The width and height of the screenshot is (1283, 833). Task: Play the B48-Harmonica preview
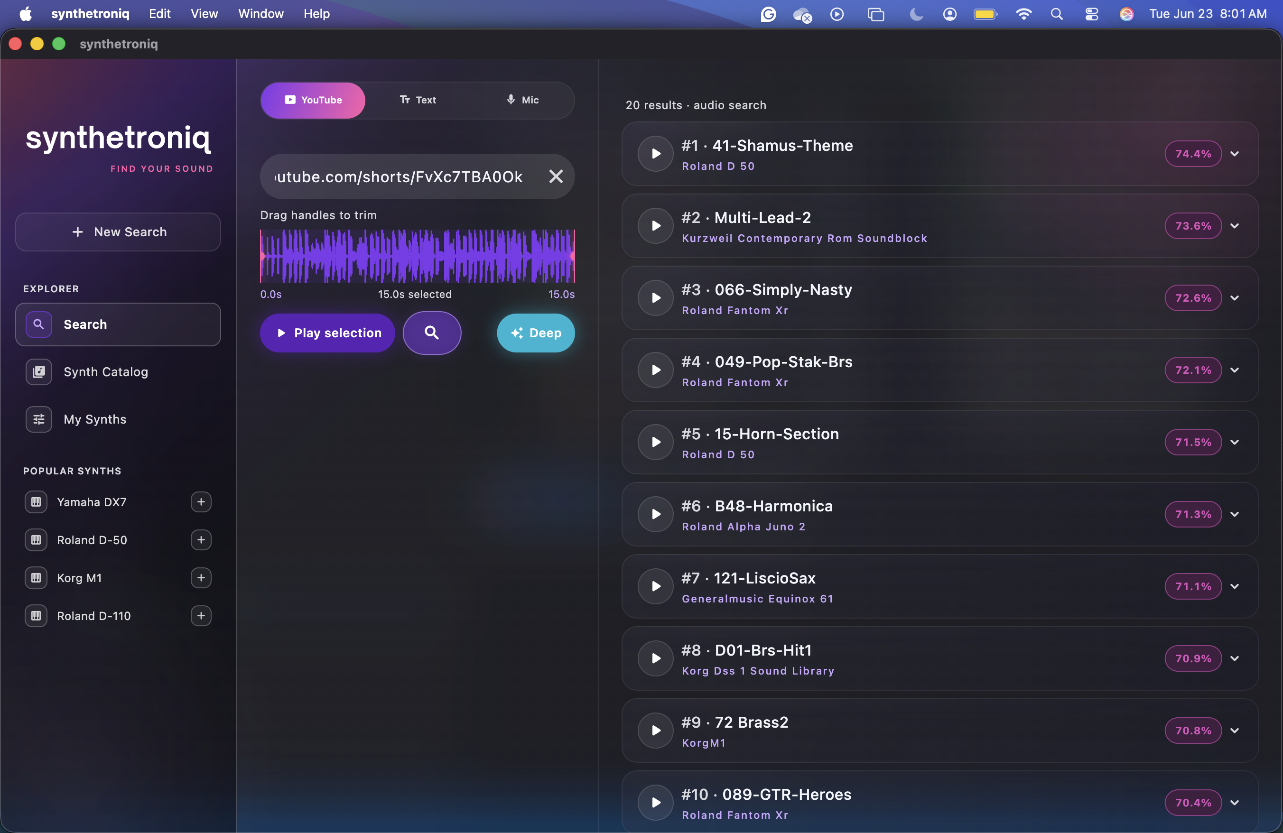tap(656, 515)
